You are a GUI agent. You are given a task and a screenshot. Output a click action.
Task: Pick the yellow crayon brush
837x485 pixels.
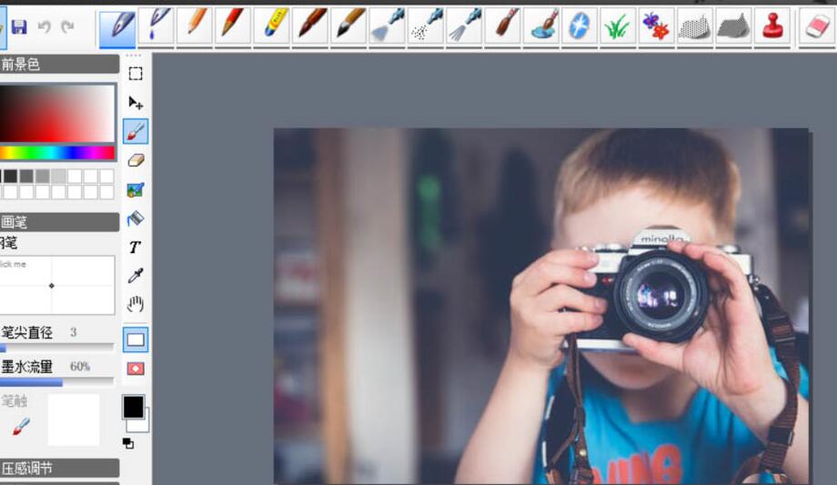pyautogui.click(x=274, y=26)
